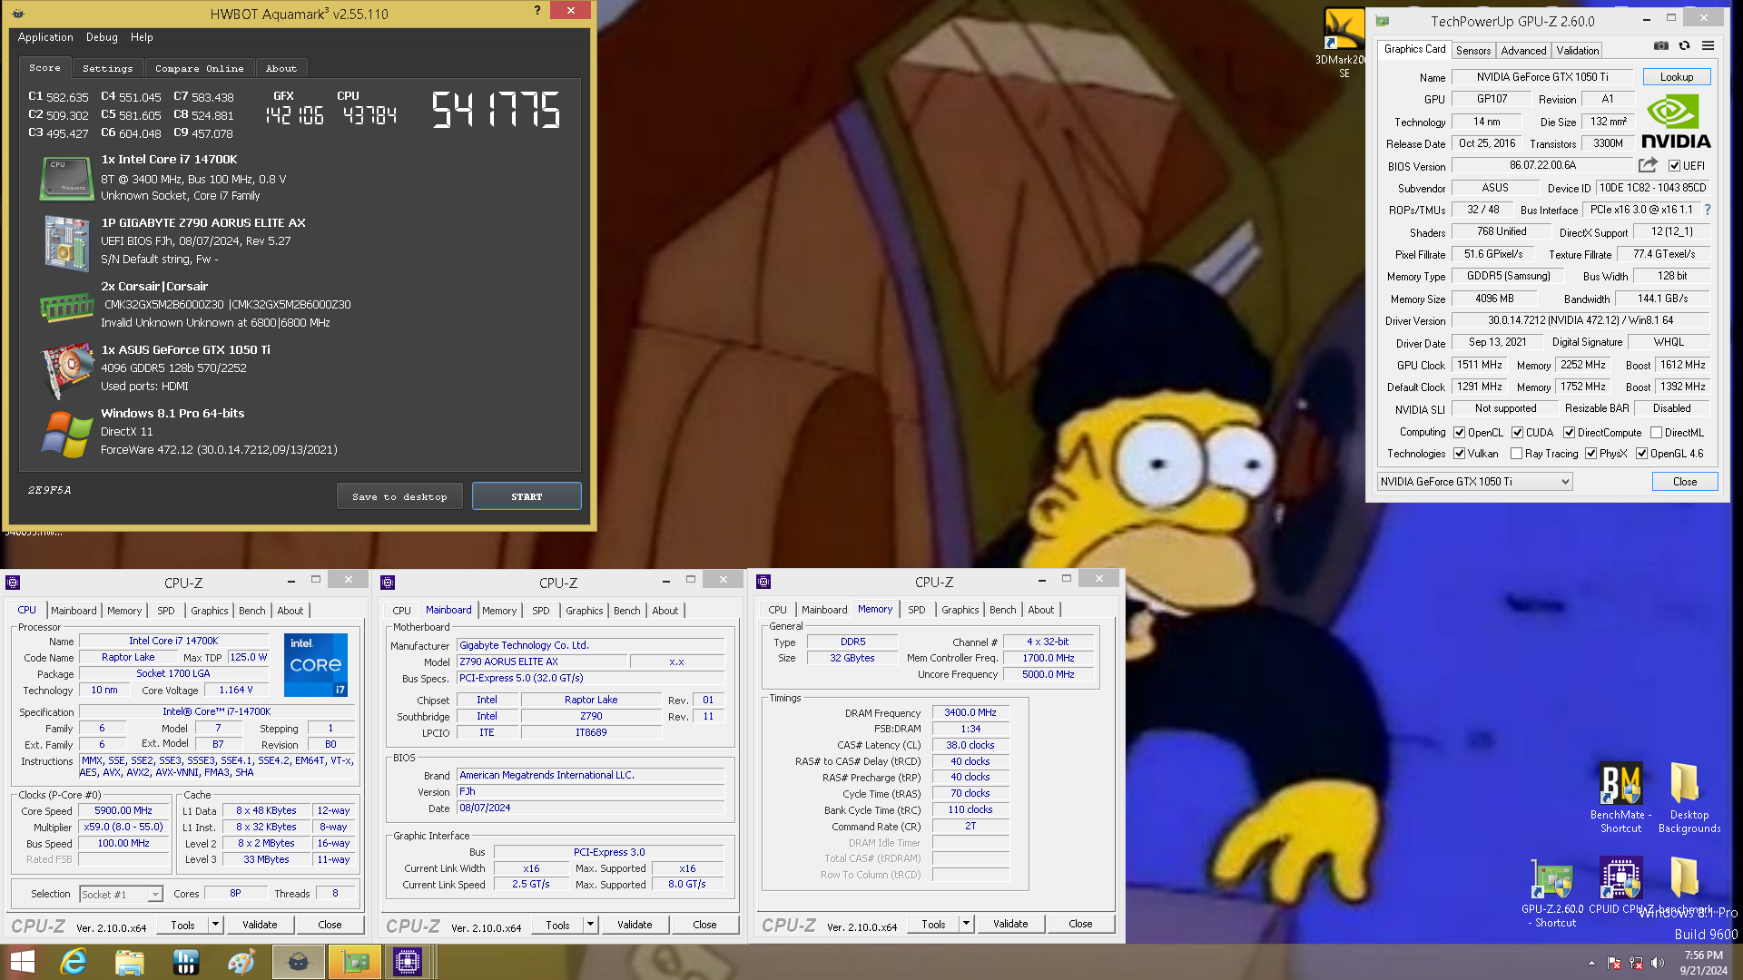Click Save to desktop in Aquamark
The width and height of the screenshot is (1743, 980).
point(399,496)
